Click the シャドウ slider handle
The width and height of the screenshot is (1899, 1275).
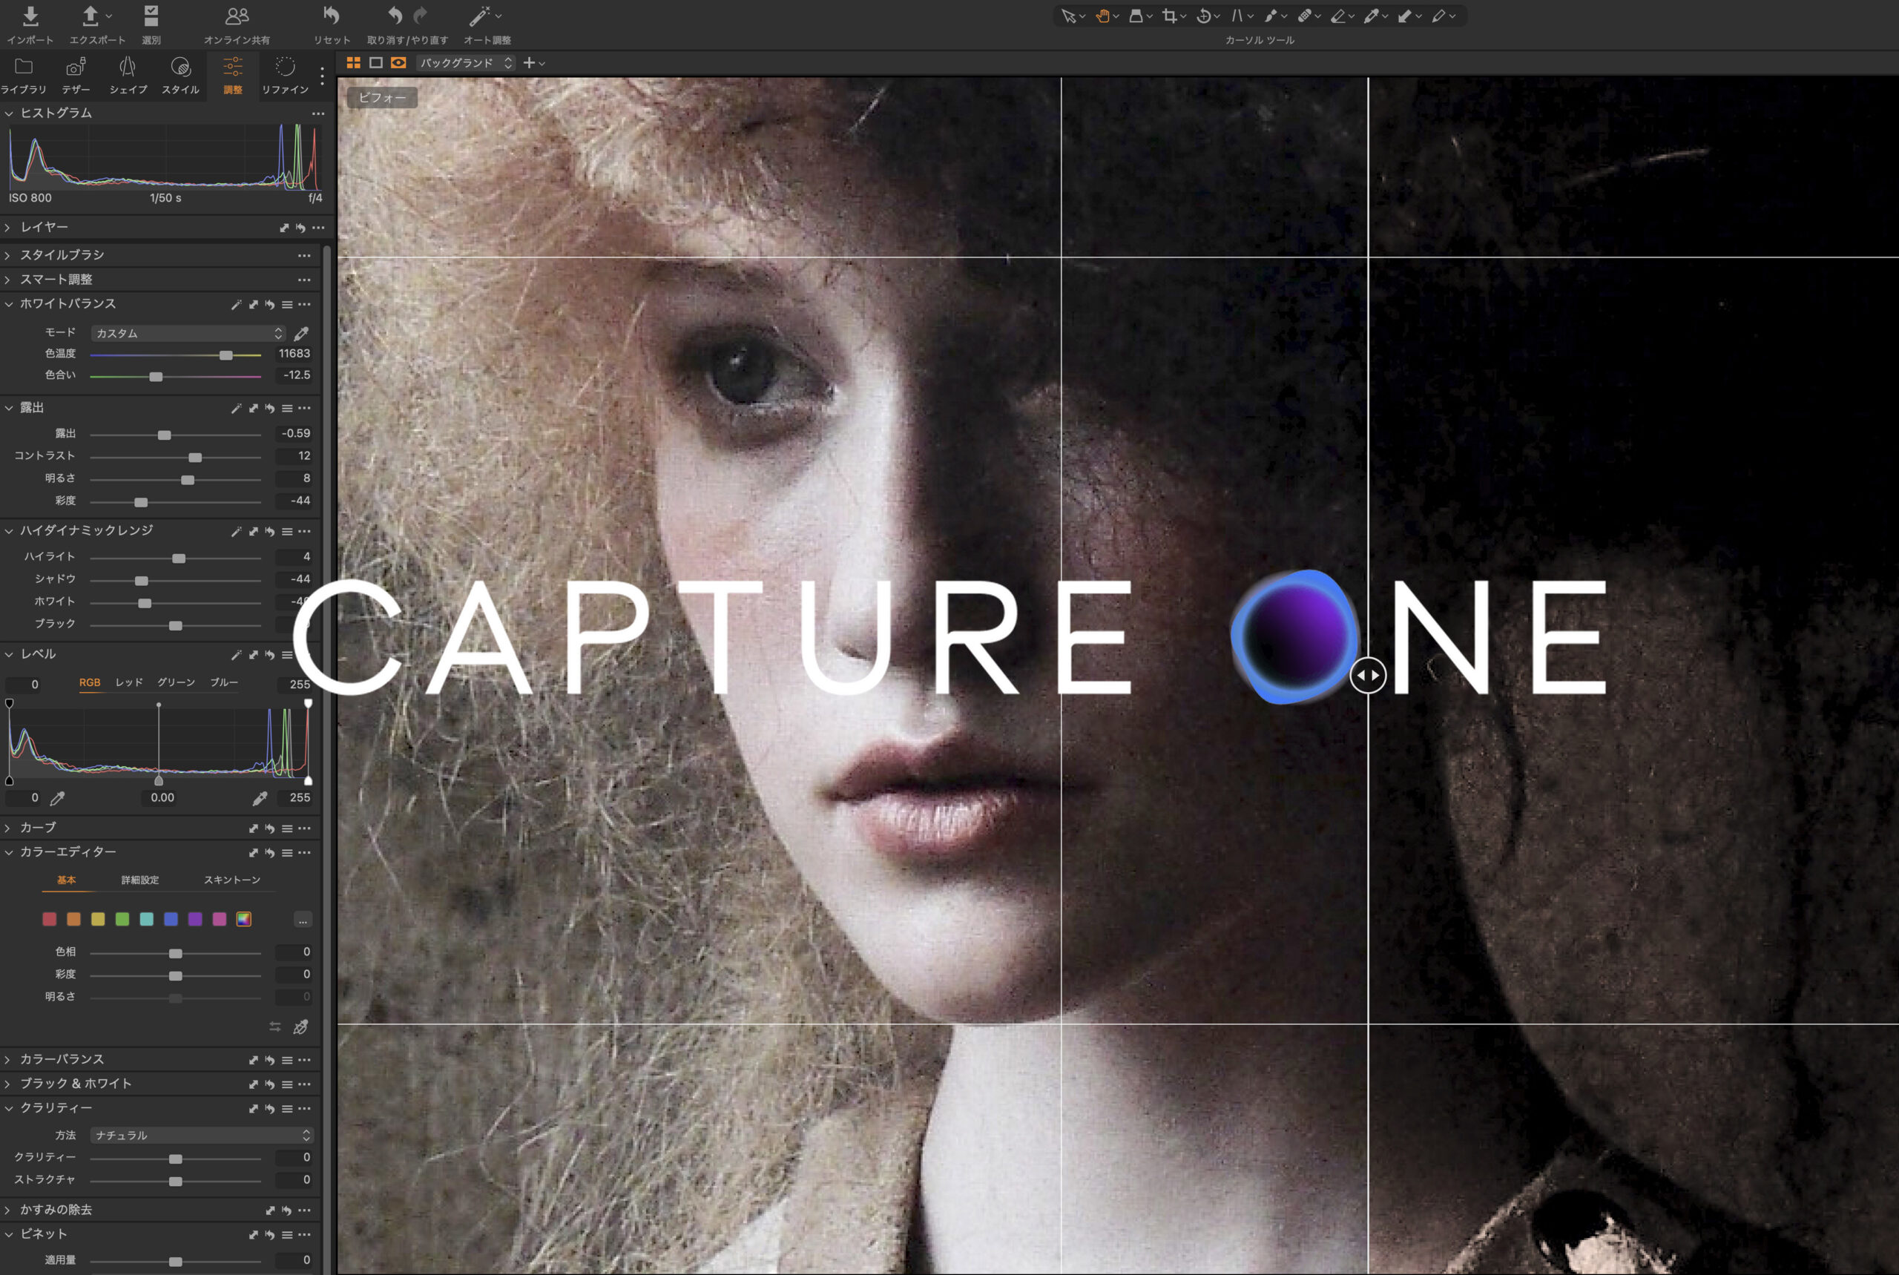coord(142,581)
